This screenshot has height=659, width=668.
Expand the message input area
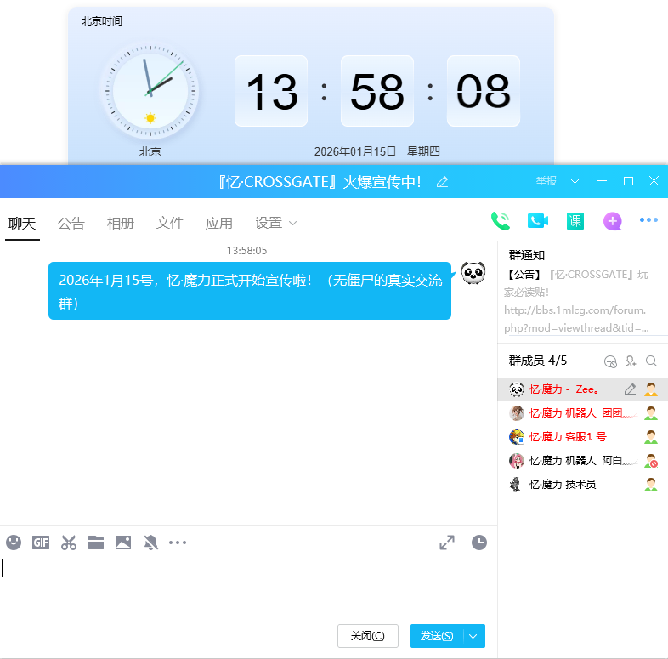[447, 543]
